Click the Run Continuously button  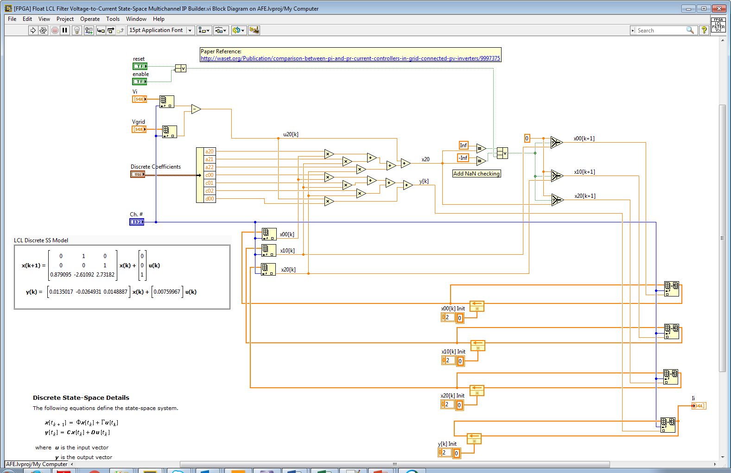[x=43, y=30]
